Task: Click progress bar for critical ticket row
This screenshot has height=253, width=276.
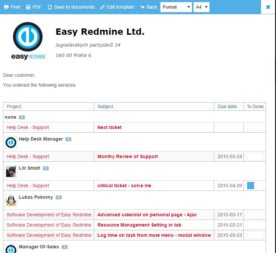Action: (255, 186)
